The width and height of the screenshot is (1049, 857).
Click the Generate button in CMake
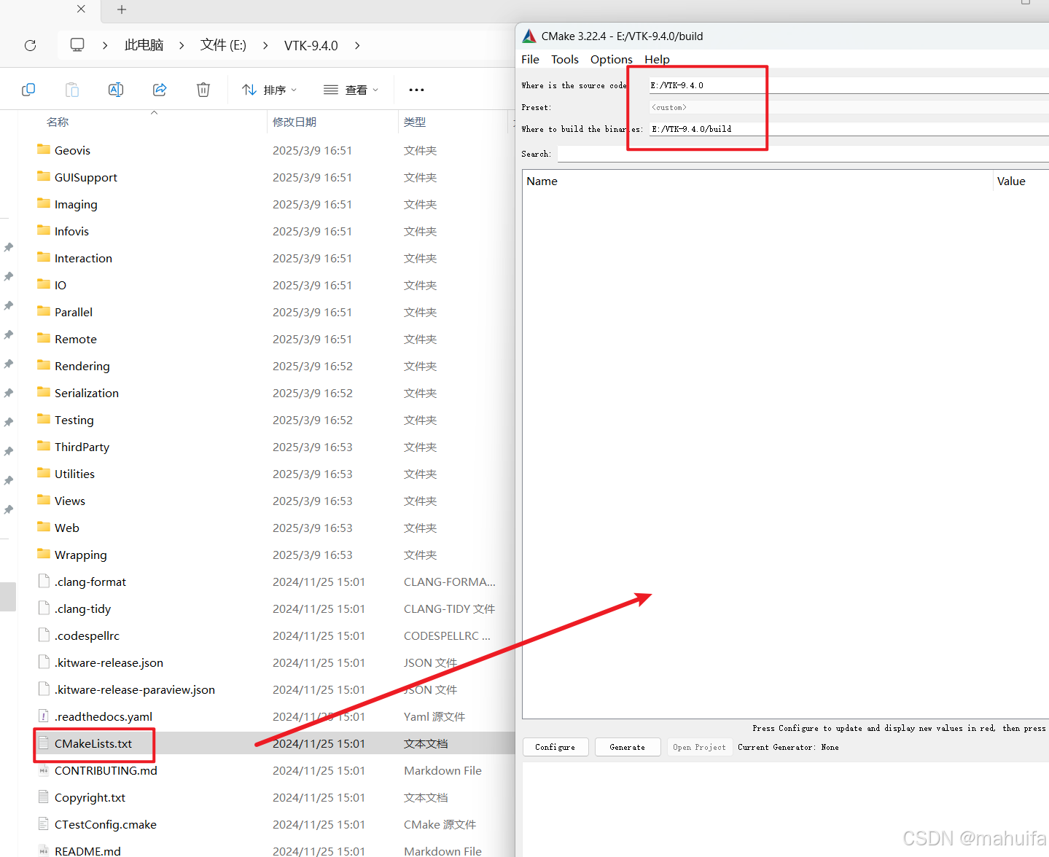(x=628, y=747)
